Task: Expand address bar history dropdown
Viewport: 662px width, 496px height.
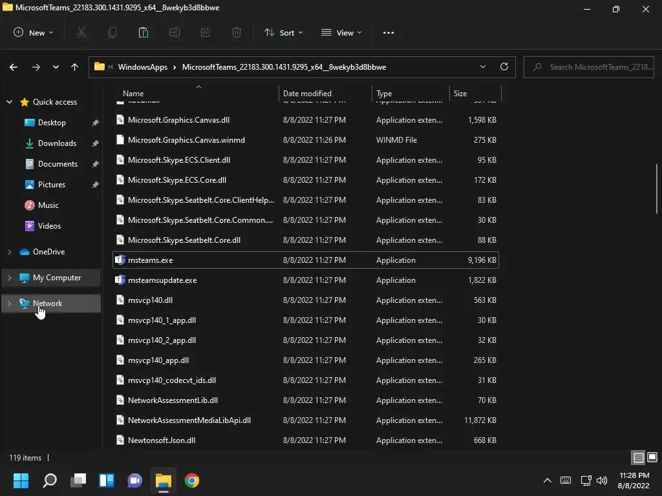Action: (482, 67)
